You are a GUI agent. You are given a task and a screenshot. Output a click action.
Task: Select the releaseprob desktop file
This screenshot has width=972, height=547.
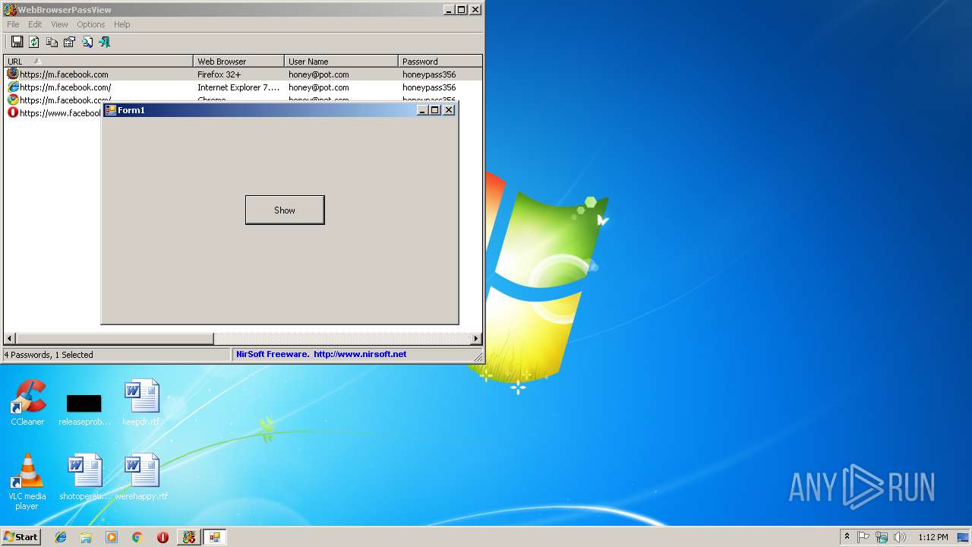pyautogui.click(x=84, y=409)
